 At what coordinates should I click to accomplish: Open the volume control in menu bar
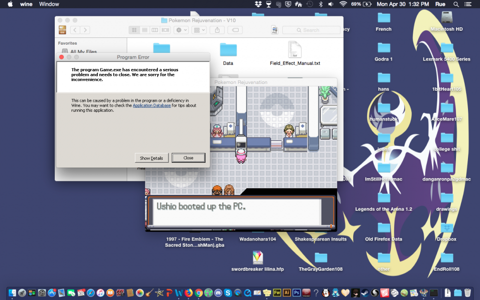[x=331, y=4]
